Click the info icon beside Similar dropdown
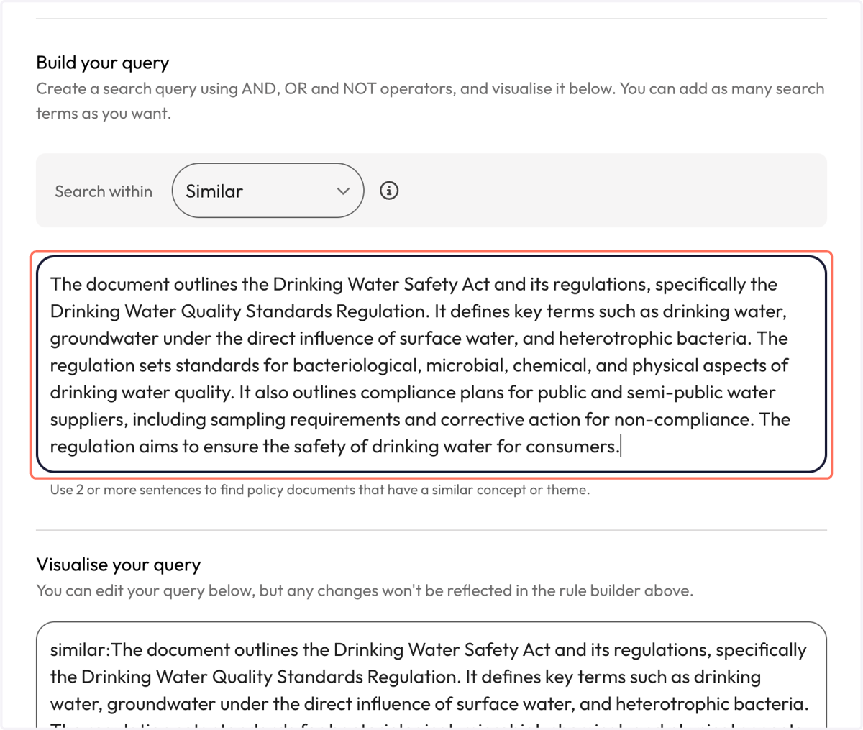 389,191
